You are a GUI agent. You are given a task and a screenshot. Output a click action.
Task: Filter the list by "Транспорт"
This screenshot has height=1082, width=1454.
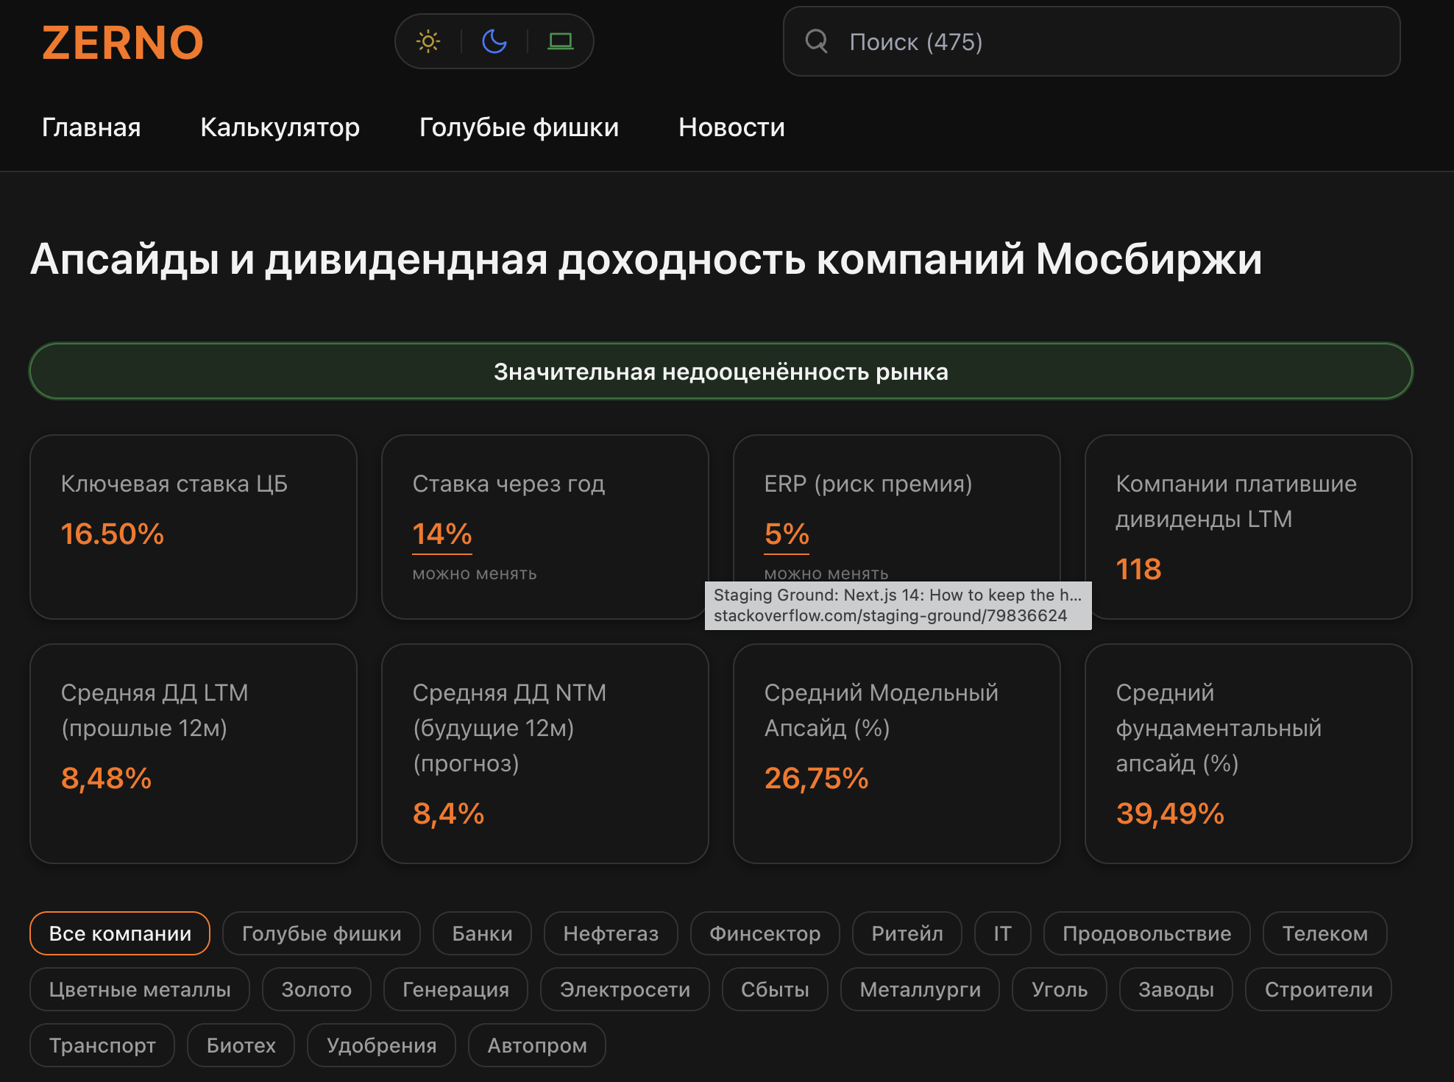point(102,1045)
